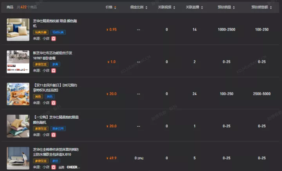Sort by 关联视频 using its sort arrows
This screenshot has width=282, height=171.
pos(174,7)
